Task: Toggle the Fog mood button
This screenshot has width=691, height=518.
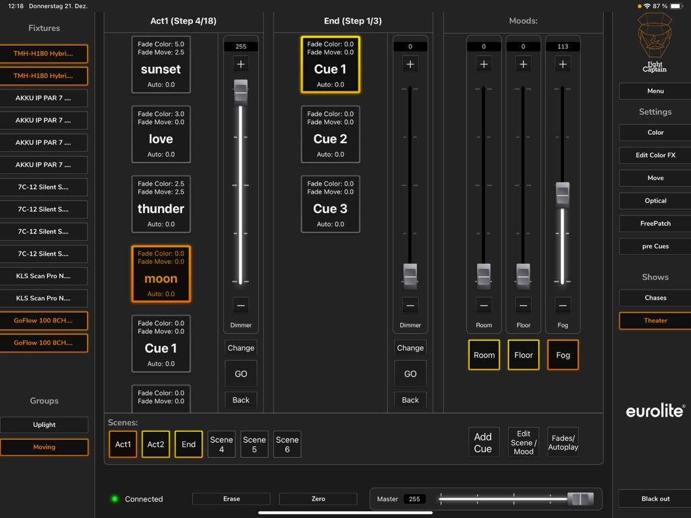Action: click(x=563, y=355)
